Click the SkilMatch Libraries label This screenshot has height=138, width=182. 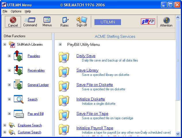pyautogui.click(x=30, y=44)
